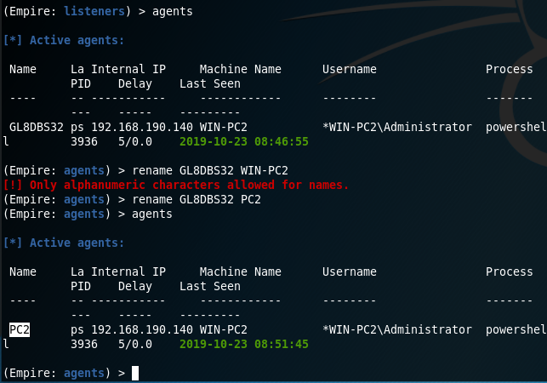Viewport: 547px width, 383px height.
Task: Click the first 192.168.190.140 IP address
Action: [x=142, y=127]
